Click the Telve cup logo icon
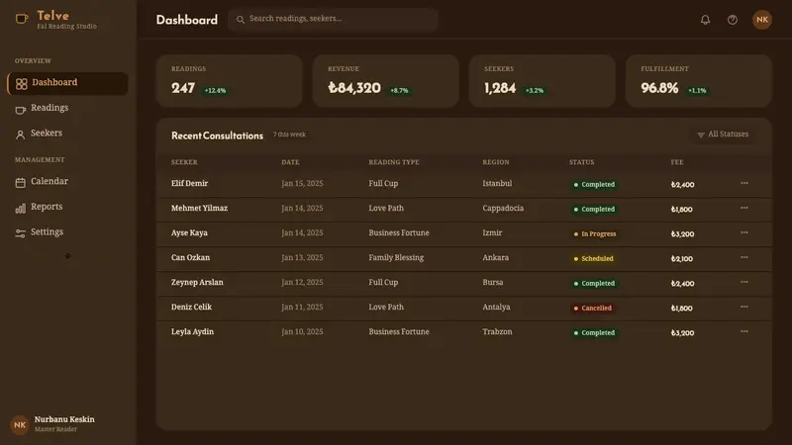 tap(21, 19)
